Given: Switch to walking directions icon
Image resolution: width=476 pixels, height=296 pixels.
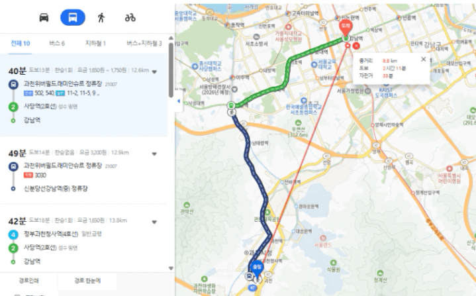Looking at the screenshot, I should tap(101, 18).
